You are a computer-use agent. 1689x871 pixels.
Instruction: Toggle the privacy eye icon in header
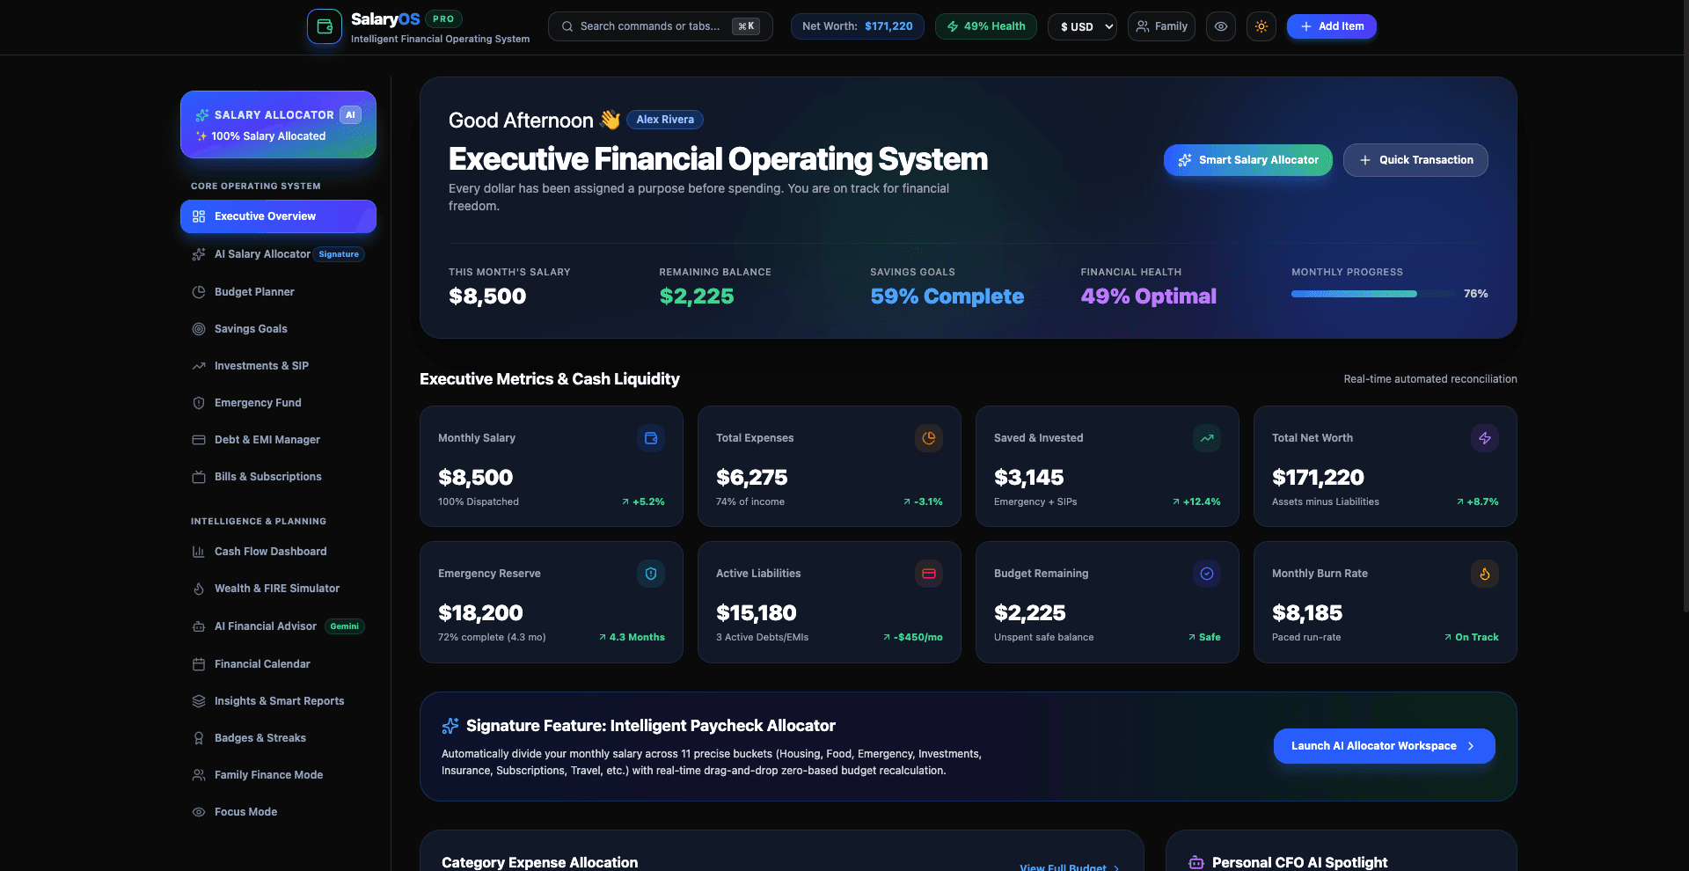tap(1221, 26)
